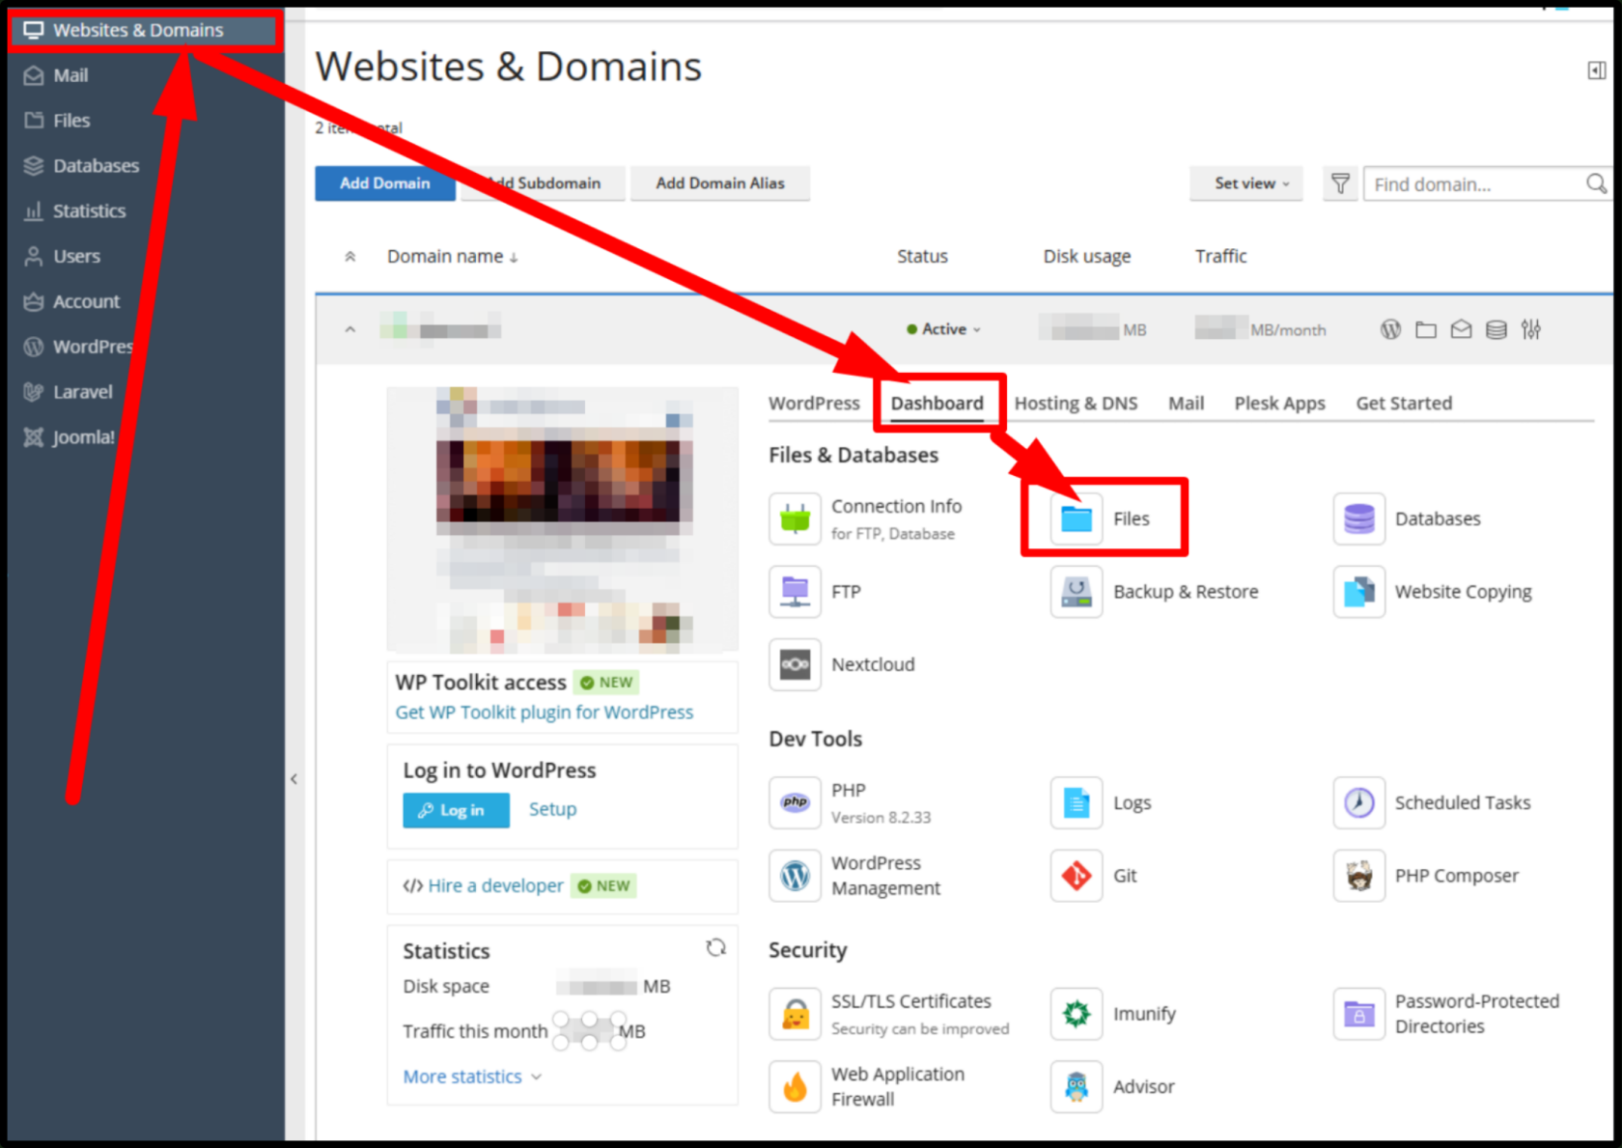This screenshot has width=1622, height=1148.
Task: Click the filter funnel icon
Action: [x=1340, y=183]
